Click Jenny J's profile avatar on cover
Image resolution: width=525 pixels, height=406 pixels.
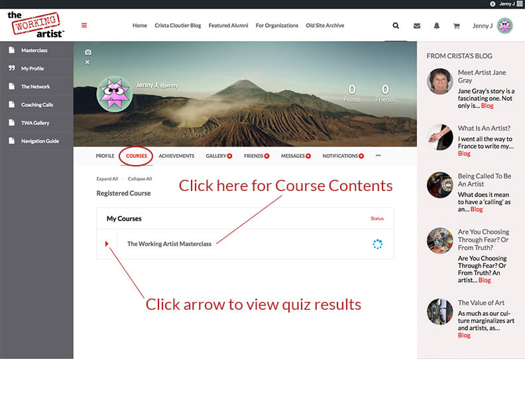click(115, 94)
